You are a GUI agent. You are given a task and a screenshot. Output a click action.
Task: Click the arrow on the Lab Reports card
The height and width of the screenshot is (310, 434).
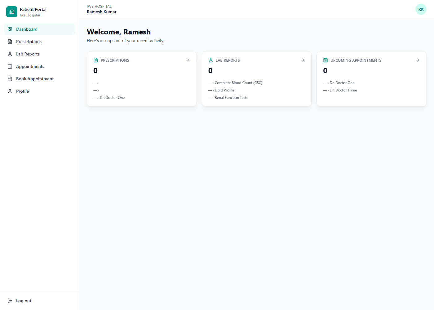(x=303, y=60)
